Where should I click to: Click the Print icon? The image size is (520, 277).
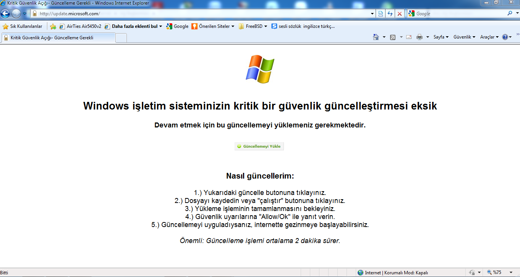(419, 37)
